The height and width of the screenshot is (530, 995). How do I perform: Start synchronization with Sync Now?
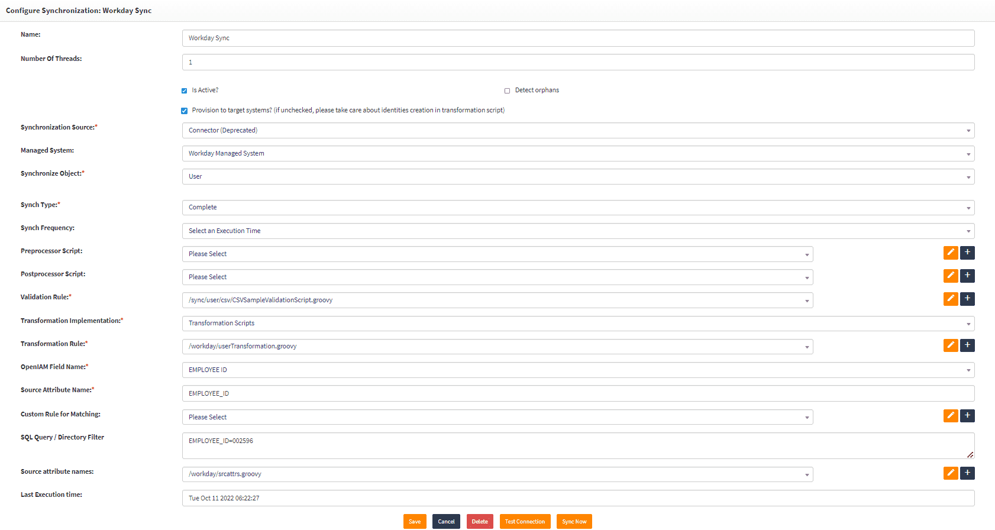574,522
